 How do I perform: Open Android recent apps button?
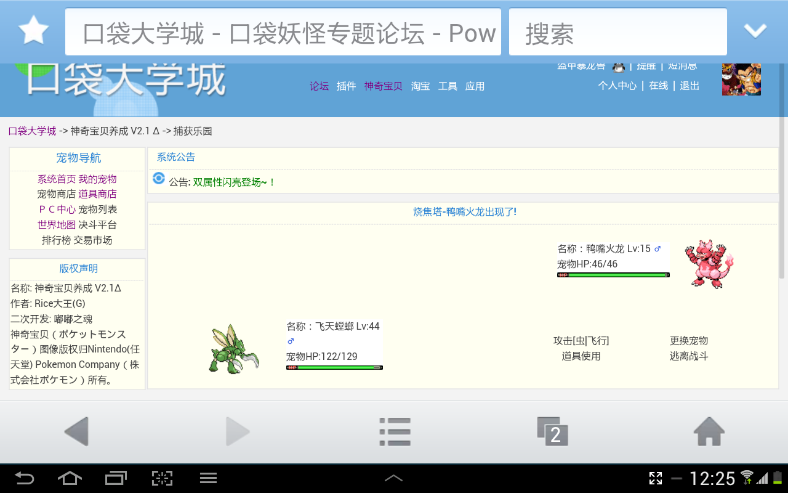click(x=116, y=478)
